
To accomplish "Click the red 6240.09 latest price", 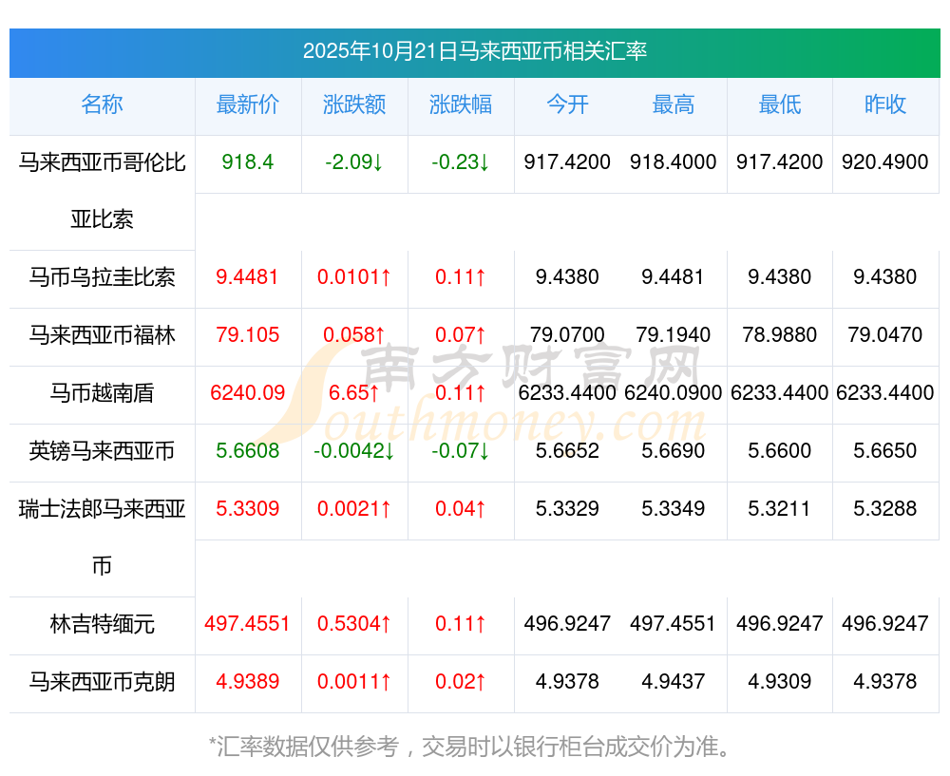I will tap(248, 393).
